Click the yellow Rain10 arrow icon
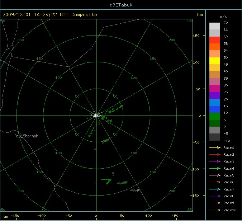This screenshot has width=242, height=221. click(215, 210)
